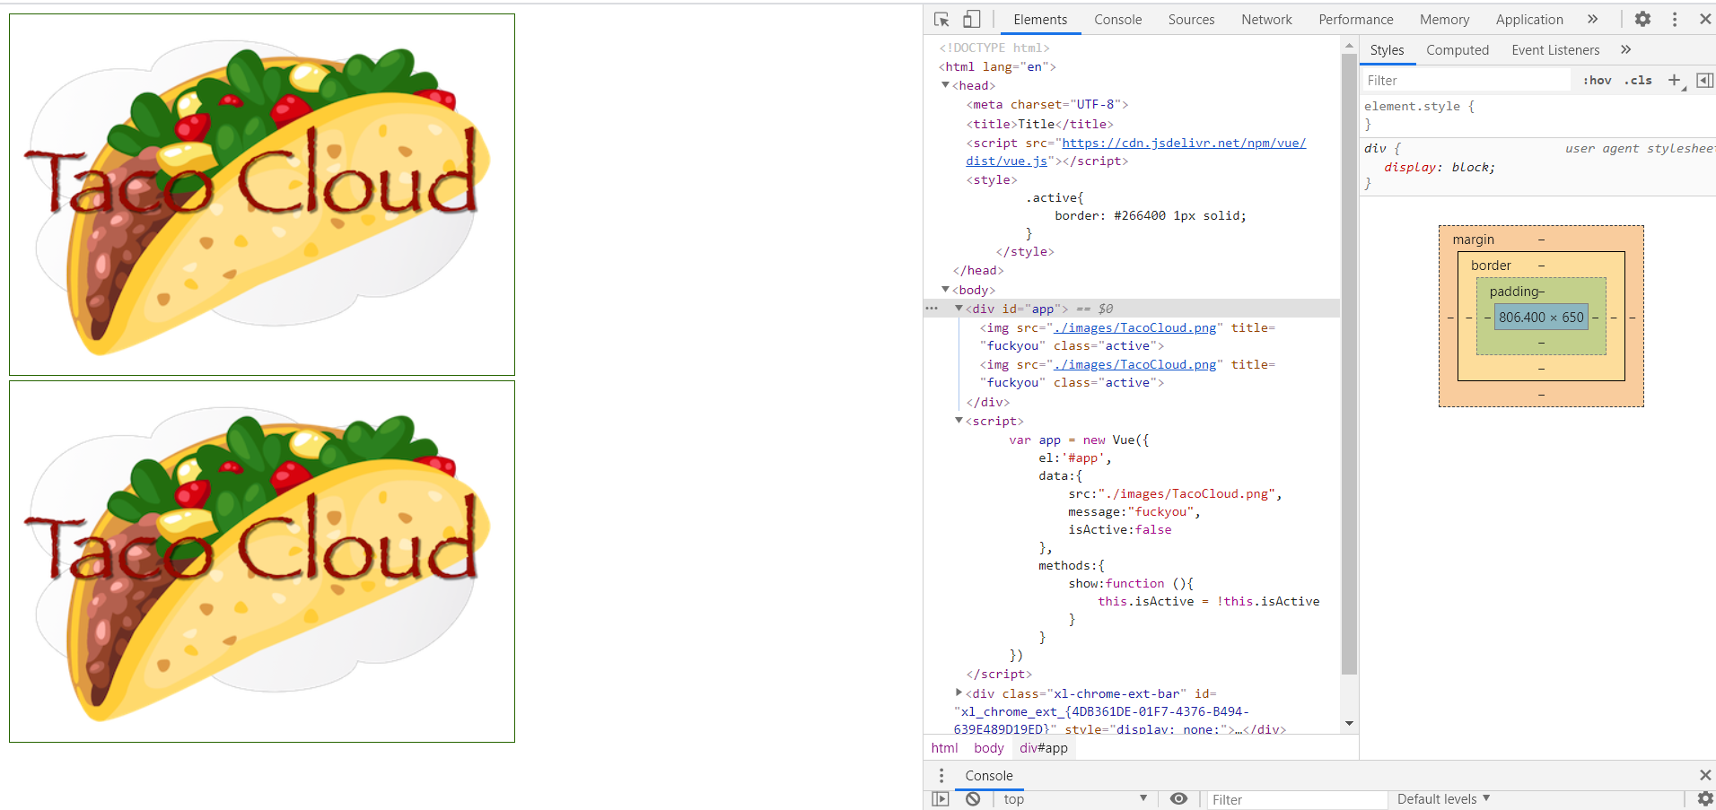The width and height of the screenshot is (1716, 810).
Task: Open the Application tab
Action: coord(1529,19)
